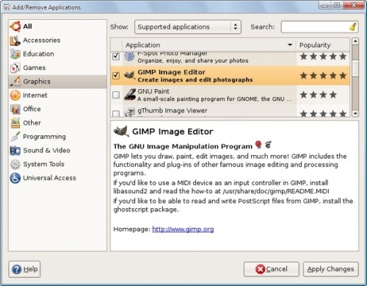Uncheck the GIMP Image Editor checkbox
The width and height of the screenshot is (367, 286).
point(116,76)
